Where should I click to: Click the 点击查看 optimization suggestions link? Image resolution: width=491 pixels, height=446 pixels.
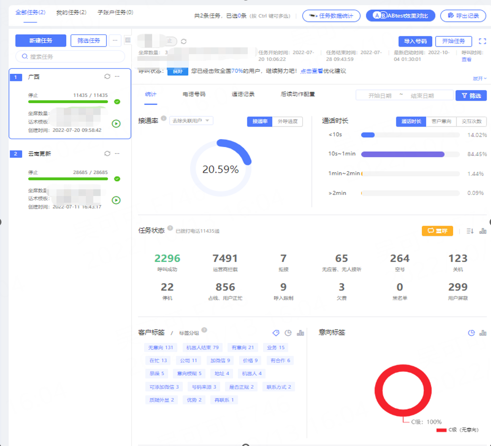pyautogui.click(x=312, y=71)
